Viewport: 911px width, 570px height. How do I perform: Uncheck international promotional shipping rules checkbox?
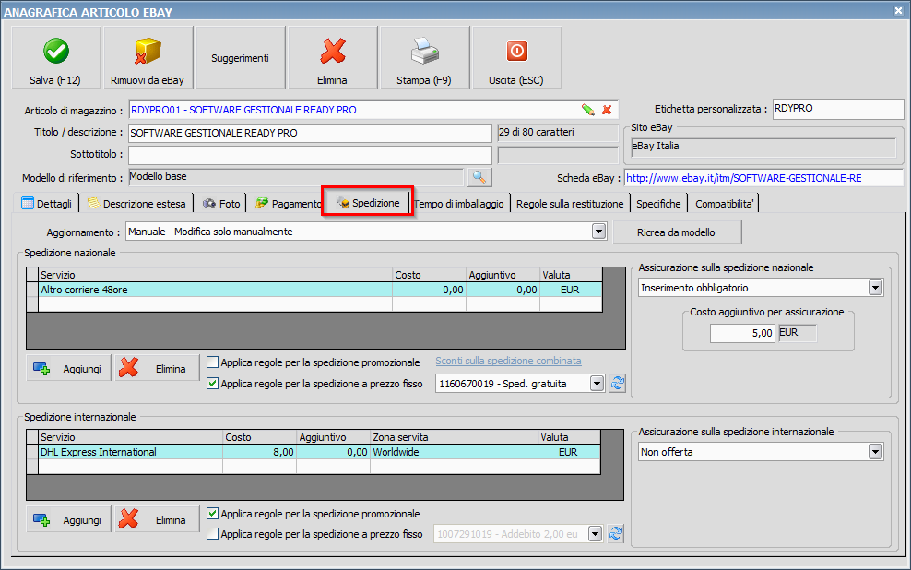click(213, 514)
